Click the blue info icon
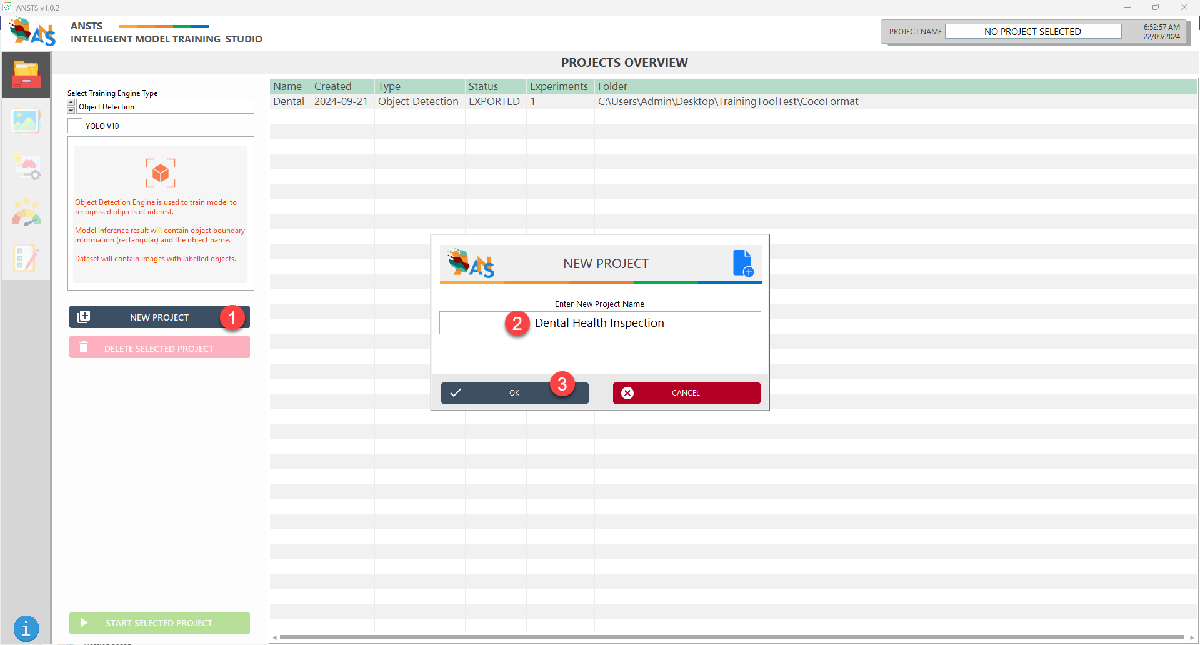 click(x=26, y=628)
